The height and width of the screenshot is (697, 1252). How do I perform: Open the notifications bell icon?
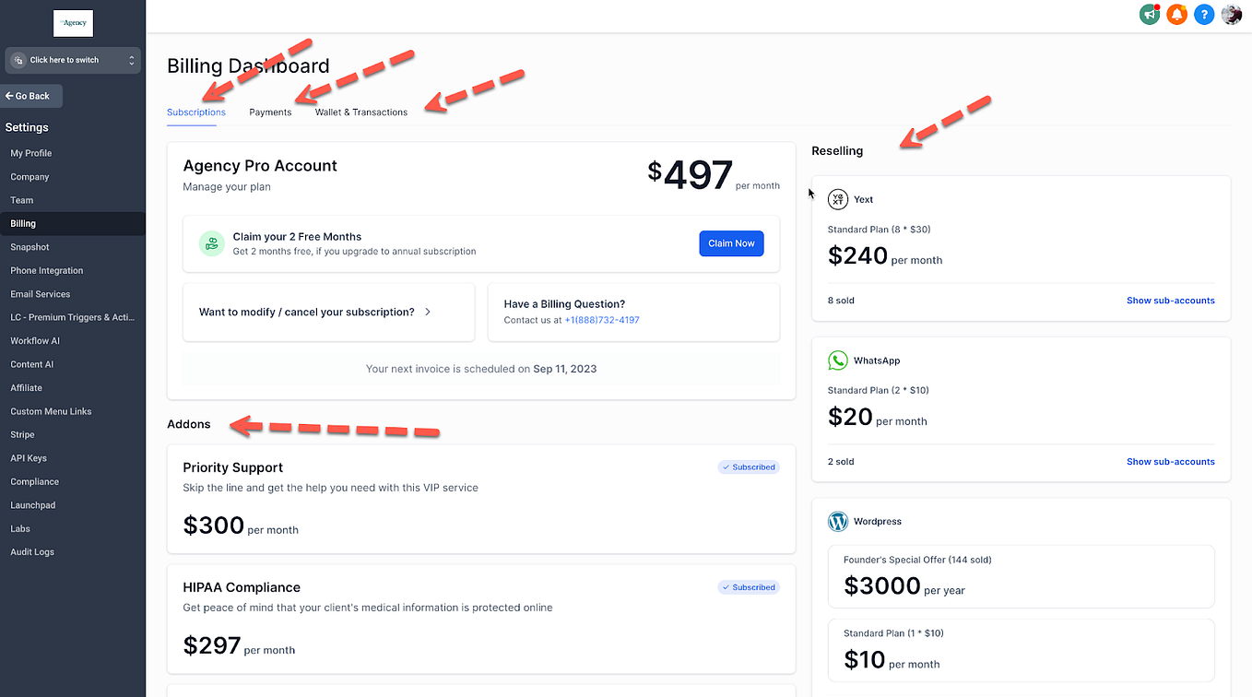[x=1176, y=15]
